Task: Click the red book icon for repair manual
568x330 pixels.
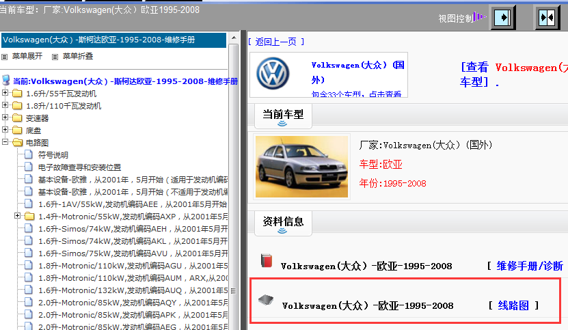Action: tap(267, 260)
